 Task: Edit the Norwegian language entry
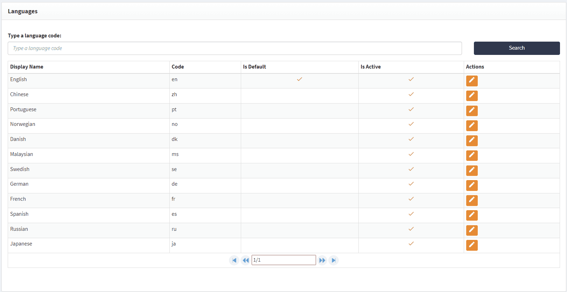471,126
